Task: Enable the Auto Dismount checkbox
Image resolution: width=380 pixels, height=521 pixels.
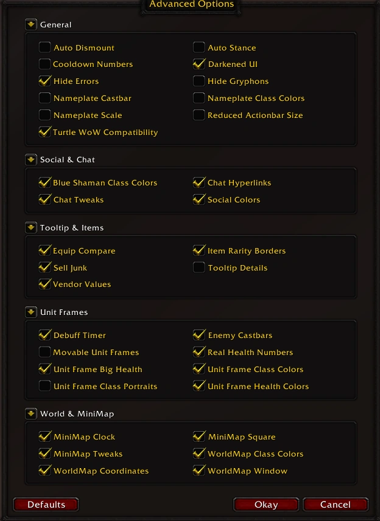Action: 45,47
